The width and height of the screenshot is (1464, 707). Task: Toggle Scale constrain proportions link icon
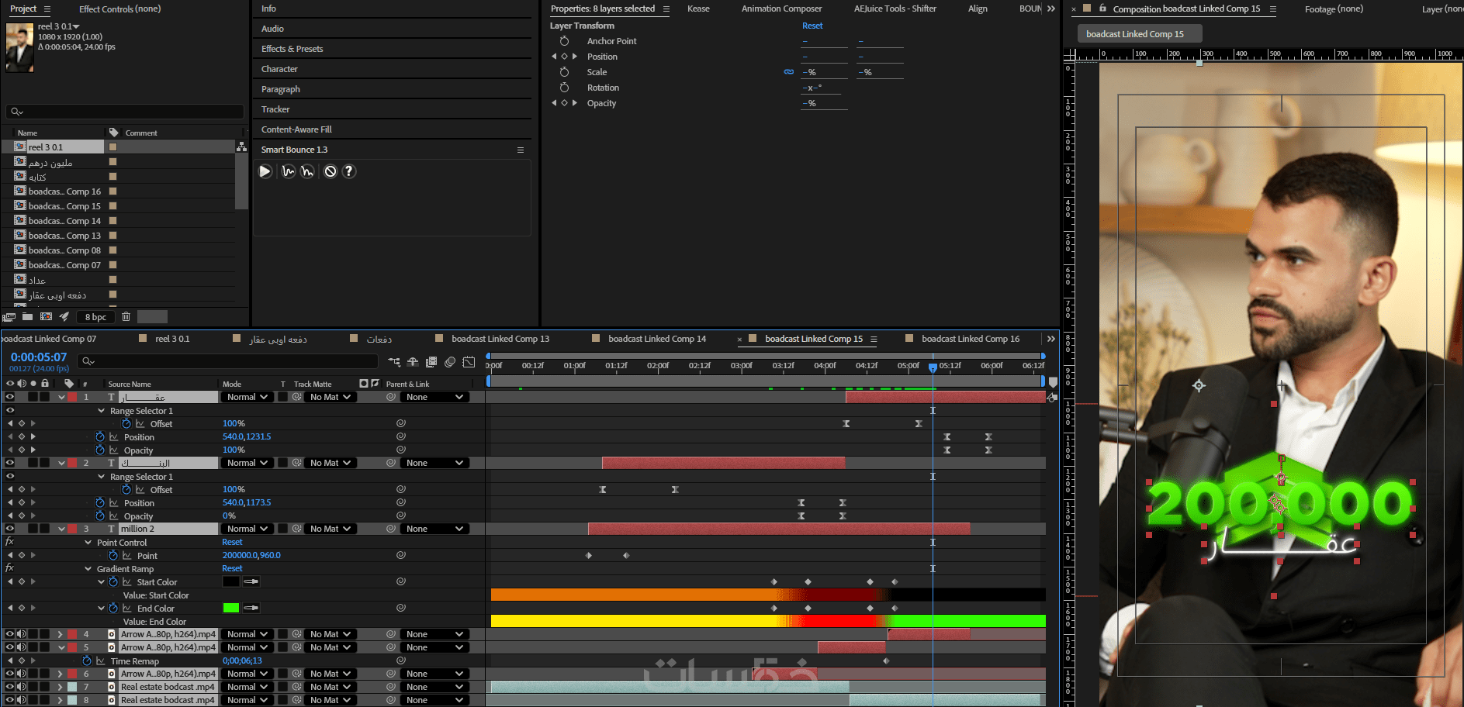pos(789,72)
